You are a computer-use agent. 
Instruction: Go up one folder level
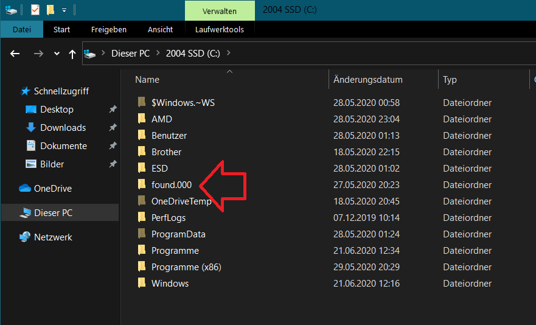(72, 54)
